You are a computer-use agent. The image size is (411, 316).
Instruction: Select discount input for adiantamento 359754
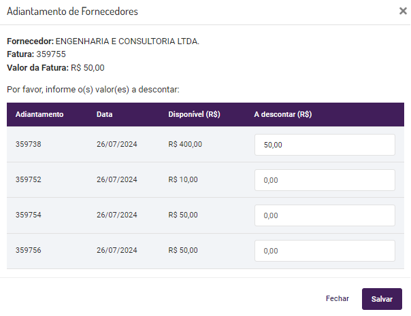(325, 215)
